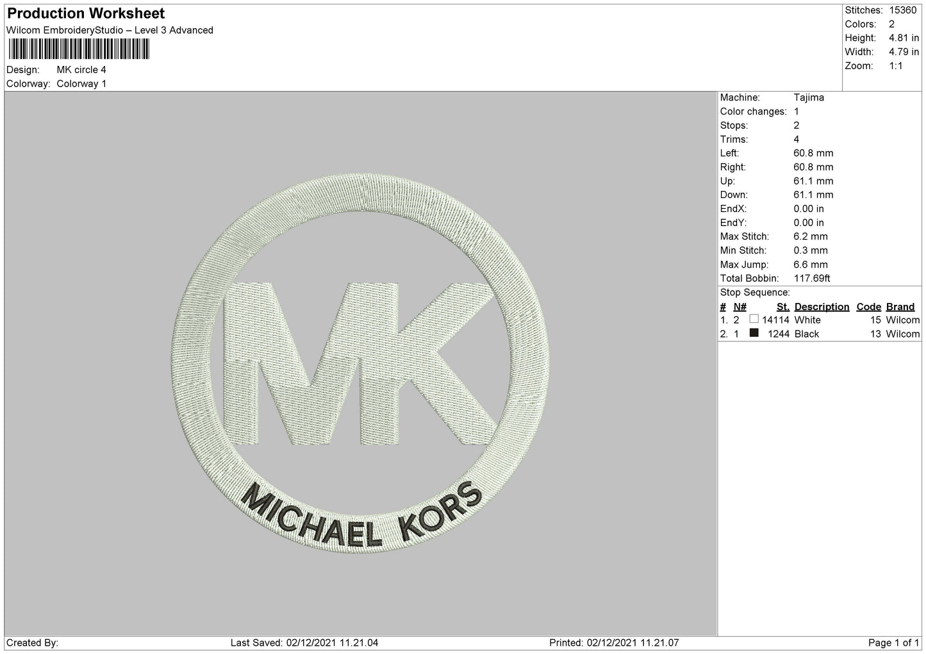
Task: Click the 'Brand' column header
Action: 900,307
